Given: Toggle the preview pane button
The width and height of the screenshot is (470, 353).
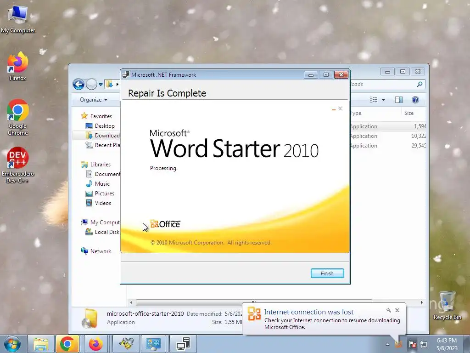Looking at the screenshot, I should coord(399,100).
